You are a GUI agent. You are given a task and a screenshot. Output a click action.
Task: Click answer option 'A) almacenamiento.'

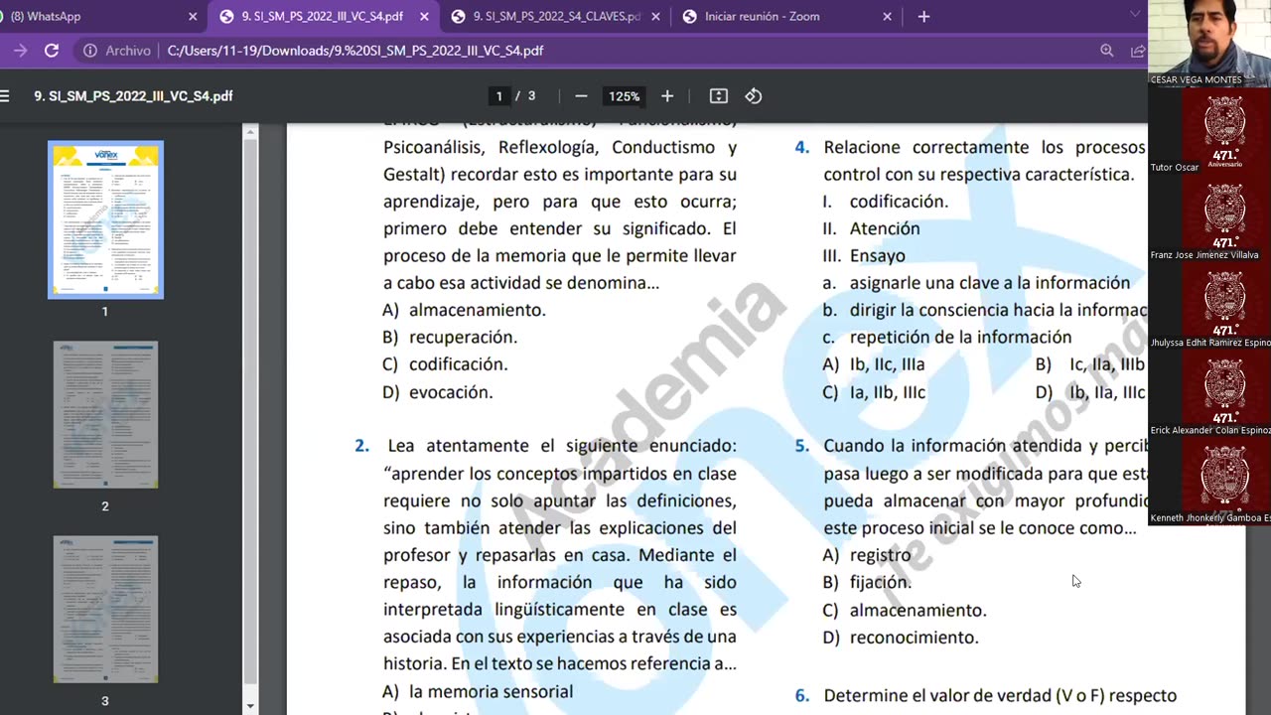point(464,310)
